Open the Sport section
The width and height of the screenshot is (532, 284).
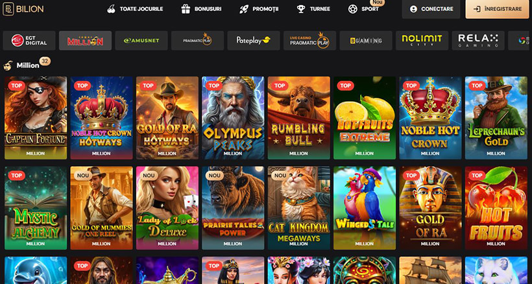364,9
